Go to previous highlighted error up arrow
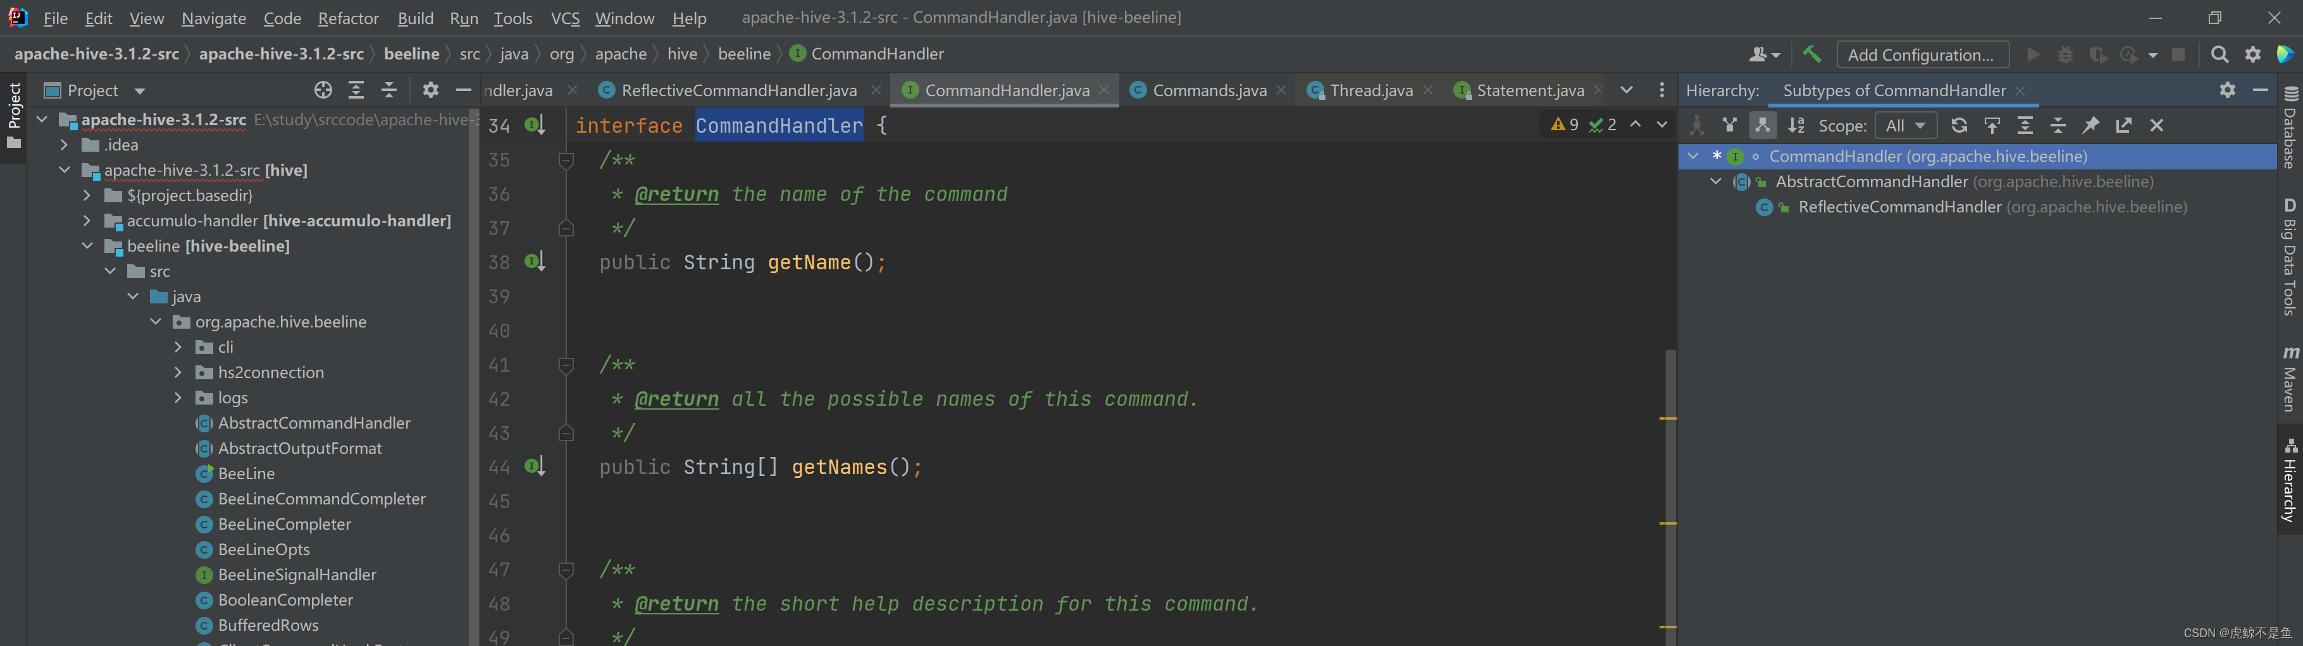Screen dimensions: 2303x646 click(1635, 125)
